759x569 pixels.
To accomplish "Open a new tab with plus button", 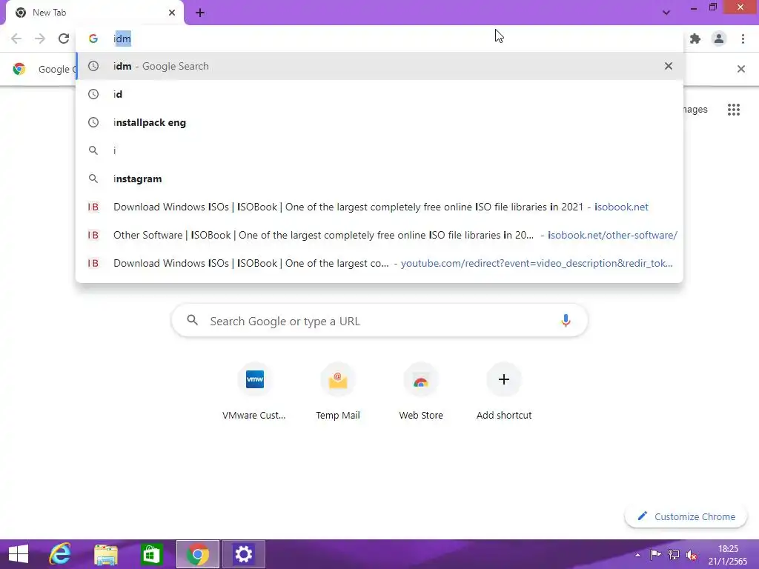I will tap(200, 13).
